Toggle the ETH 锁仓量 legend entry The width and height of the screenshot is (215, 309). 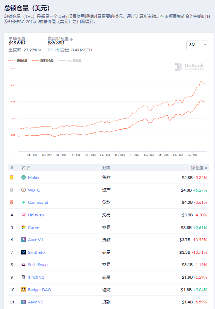[70, 60]
